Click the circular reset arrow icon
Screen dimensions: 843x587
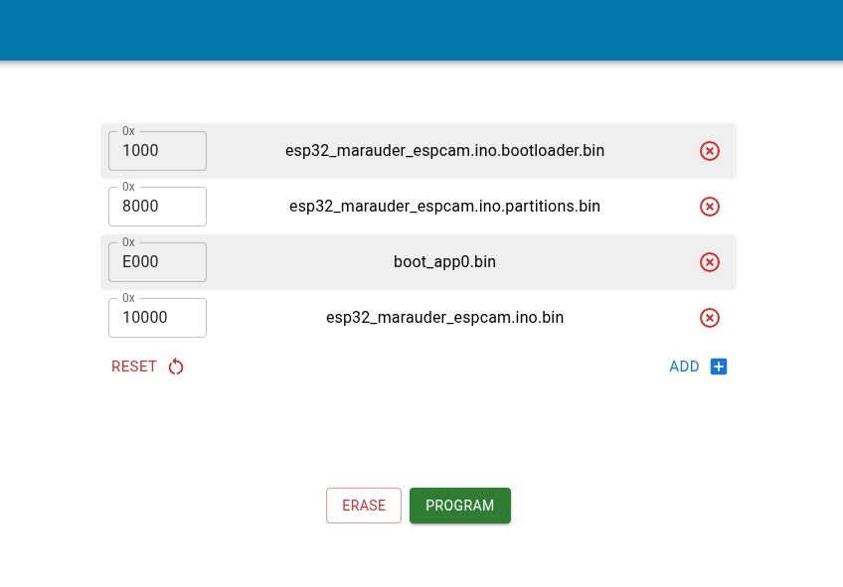coord(176,367)
